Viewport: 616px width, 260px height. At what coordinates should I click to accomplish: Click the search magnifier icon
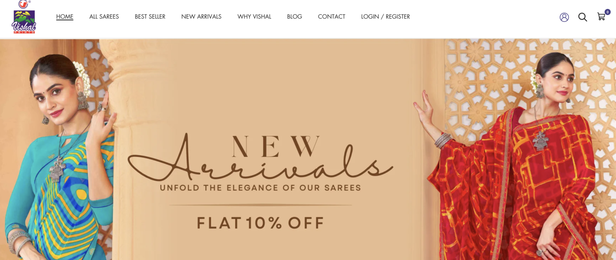pyautogui.click(x=583, y=17)
